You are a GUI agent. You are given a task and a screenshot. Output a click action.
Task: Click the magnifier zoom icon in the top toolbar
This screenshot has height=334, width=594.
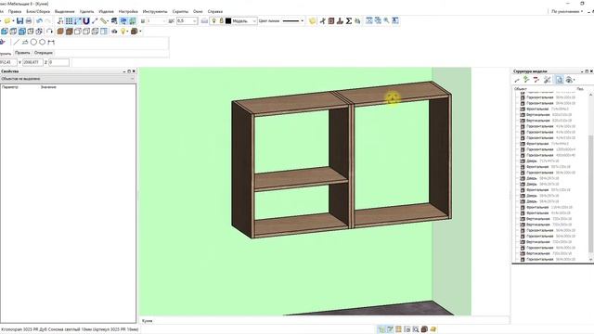386,20
